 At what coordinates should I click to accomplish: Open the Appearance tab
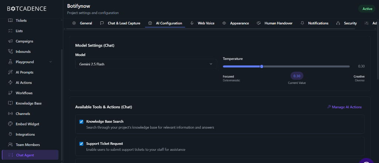tap(236, 23)
